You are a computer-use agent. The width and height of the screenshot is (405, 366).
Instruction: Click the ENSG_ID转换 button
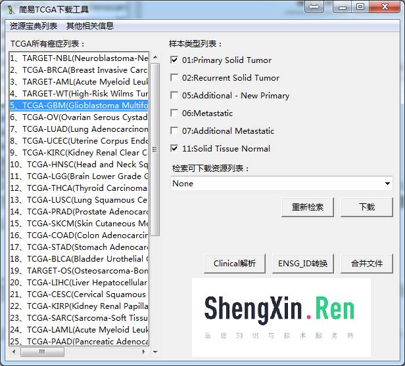pos(302,264)
